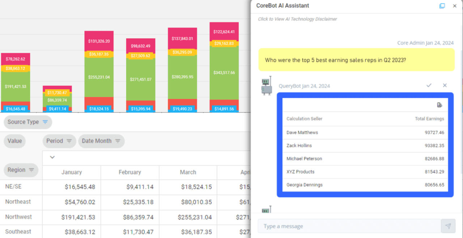This screenshot has width=463, height=238.
Task: Dismiss the highlighted query result via its X
Action: [x=445, y=85]
